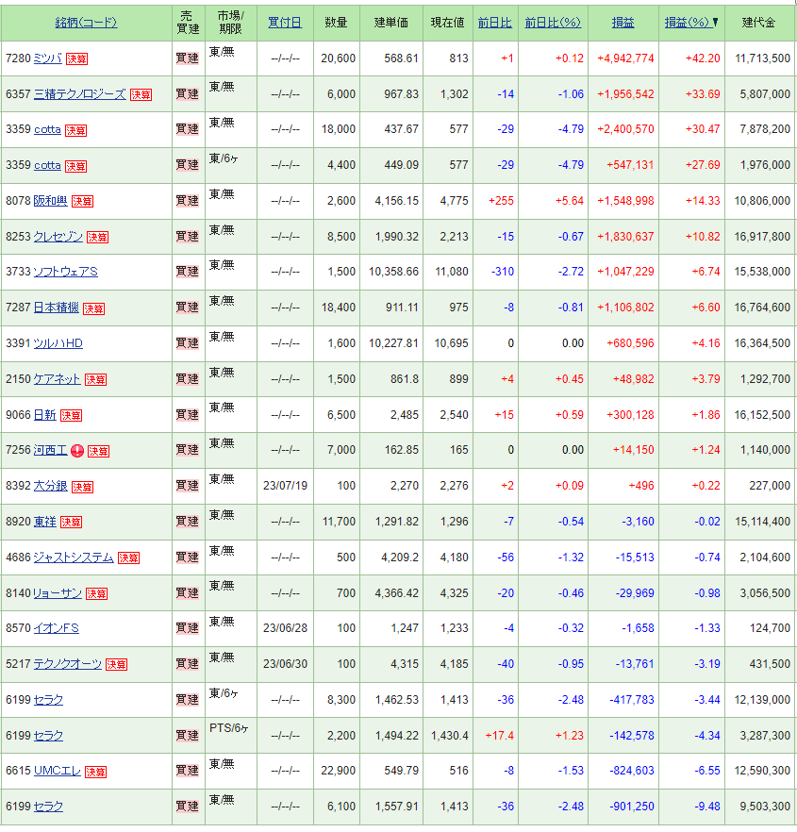Viewport: 797px width, 832px height.
Task: Open the 阪和興 stock link
Action: click(50, 201)
